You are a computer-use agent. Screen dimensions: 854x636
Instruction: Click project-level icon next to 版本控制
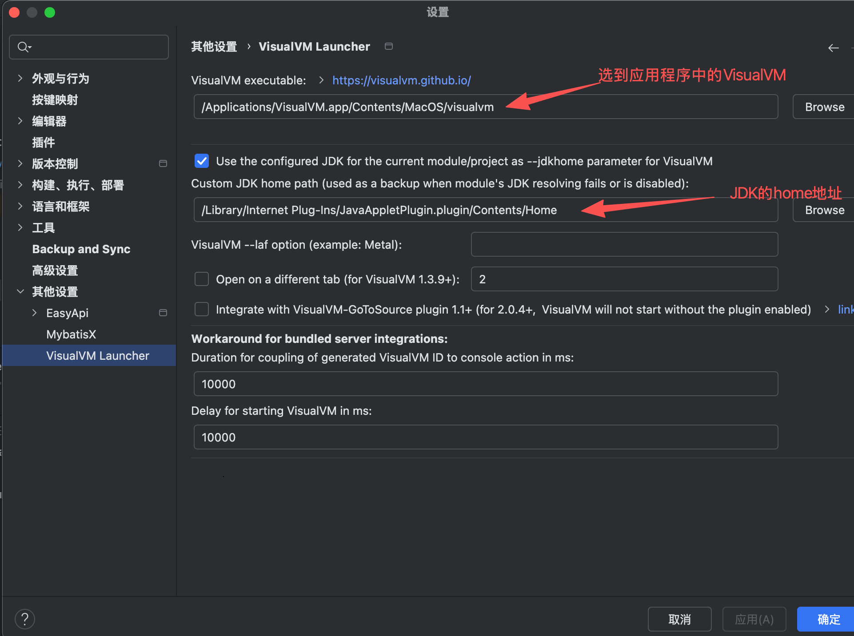163,163
